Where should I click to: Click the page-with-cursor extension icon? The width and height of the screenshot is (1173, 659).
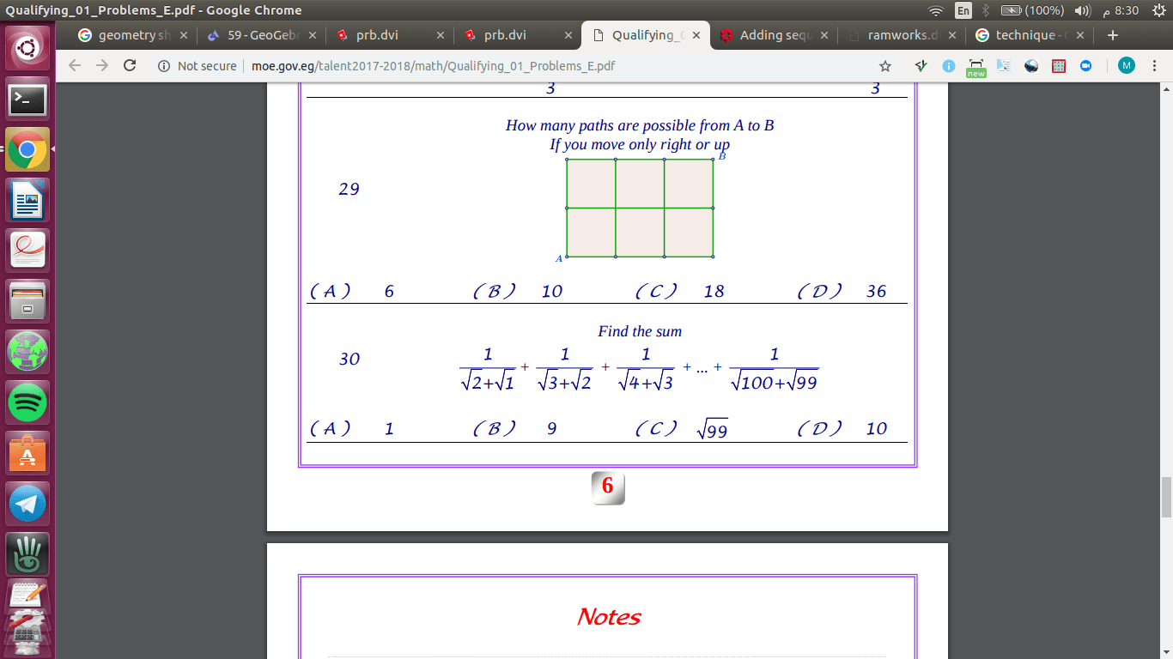[1004, 65]
